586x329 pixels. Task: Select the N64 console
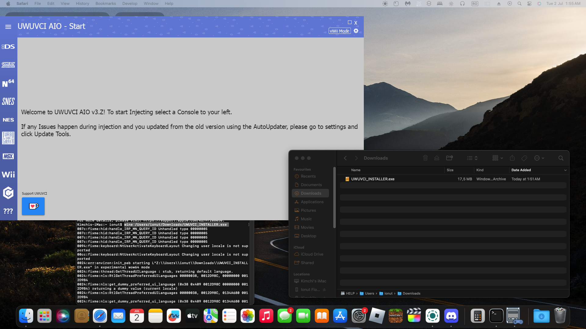click(x=8, y=83)
